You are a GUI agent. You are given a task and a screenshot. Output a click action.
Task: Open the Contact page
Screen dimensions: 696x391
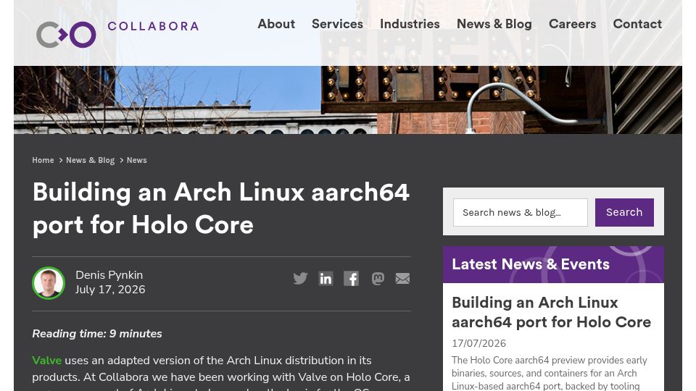pyautogui.click(x=637, y=24)
